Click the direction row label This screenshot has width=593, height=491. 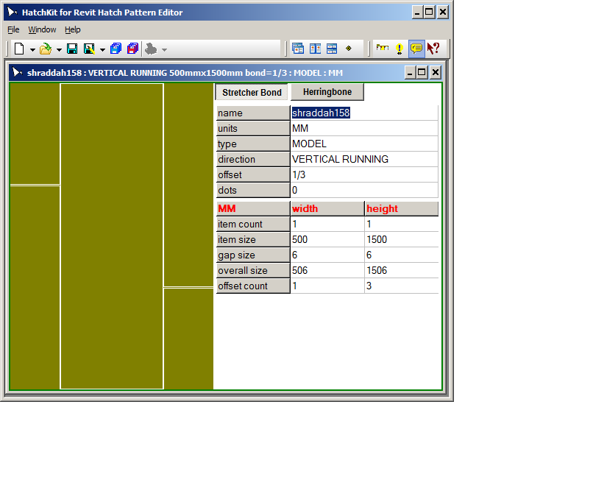253,159
